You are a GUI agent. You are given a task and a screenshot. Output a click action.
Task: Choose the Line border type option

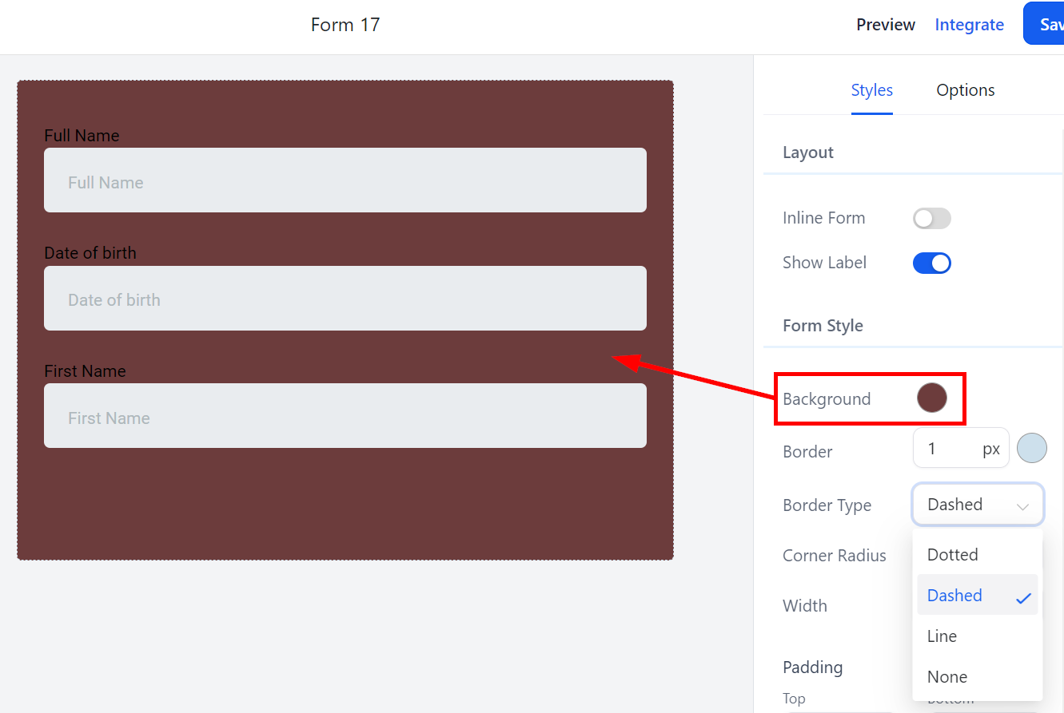click(x=942, y=636)
